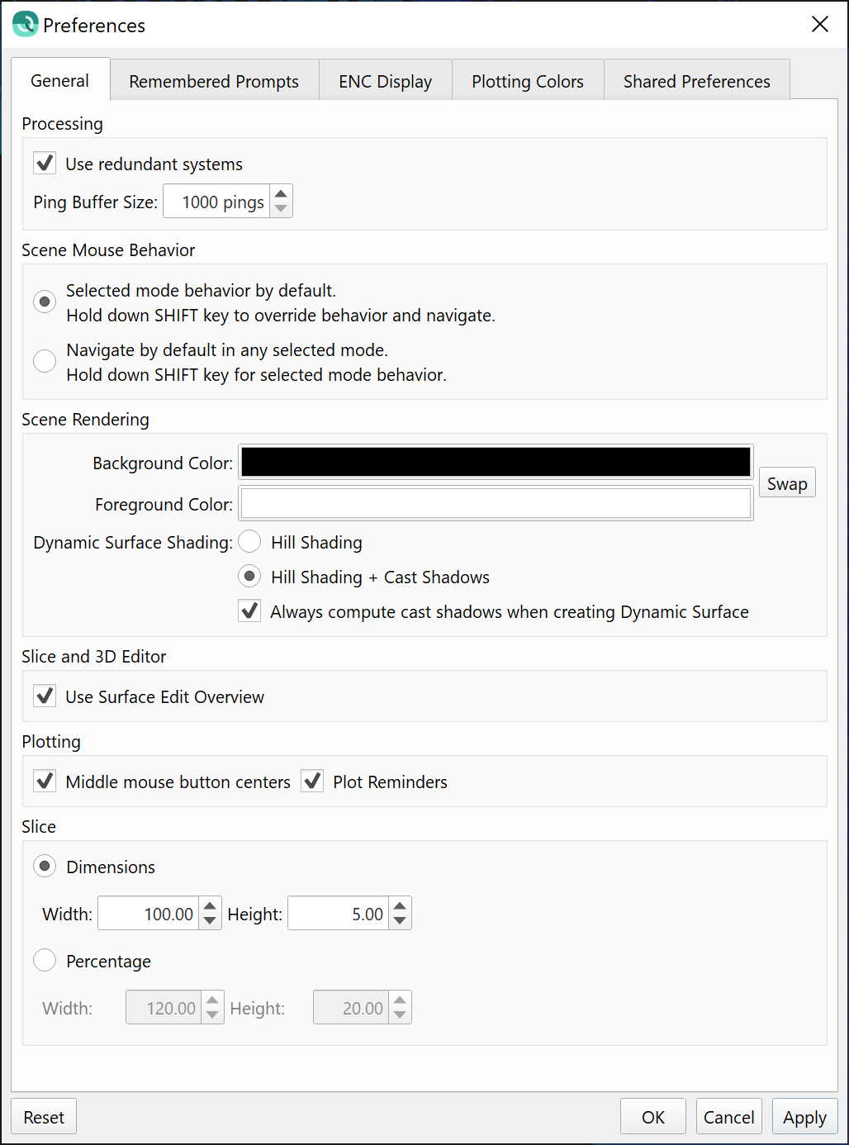
Task: Toggle Use redundant systems checkbox
Action: [x=45, y=164]
